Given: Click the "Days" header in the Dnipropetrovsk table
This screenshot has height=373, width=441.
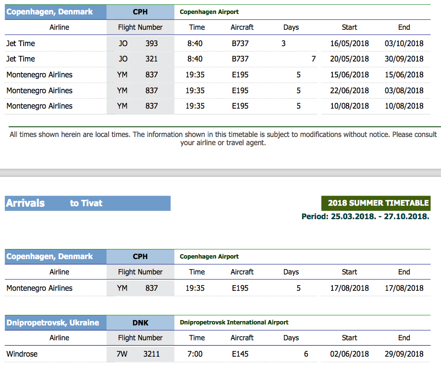Looking at the screenshot, I should (291, 338).
